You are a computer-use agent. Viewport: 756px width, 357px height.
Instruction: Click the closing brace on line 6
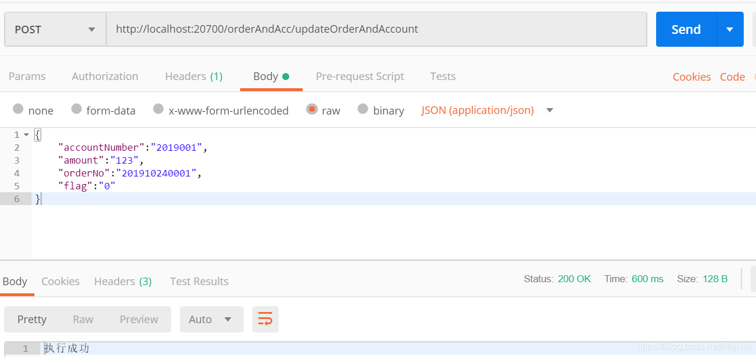(38, 199)
